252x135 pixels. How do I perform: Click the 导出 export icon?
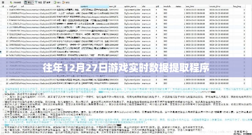(64, 2)
